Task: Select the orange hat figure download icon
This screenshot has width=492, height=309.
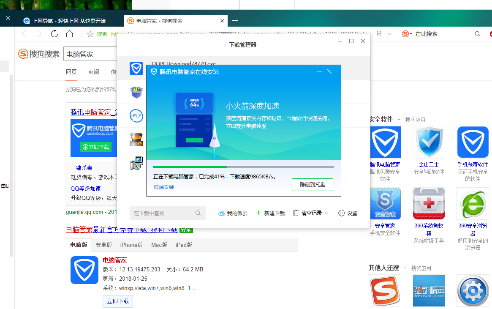Action: (136, 139)
